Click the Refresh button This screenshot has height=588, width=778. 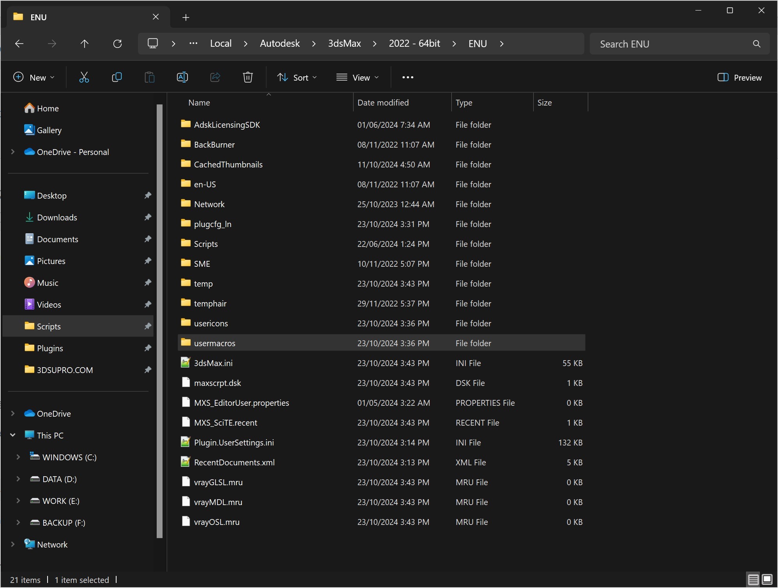click(117, 44)
